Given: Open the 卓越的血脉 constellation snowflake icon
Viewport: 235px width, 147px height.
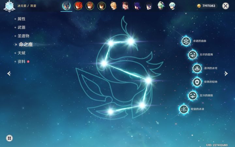Looking at the screenshot, I should pos(186,41).
